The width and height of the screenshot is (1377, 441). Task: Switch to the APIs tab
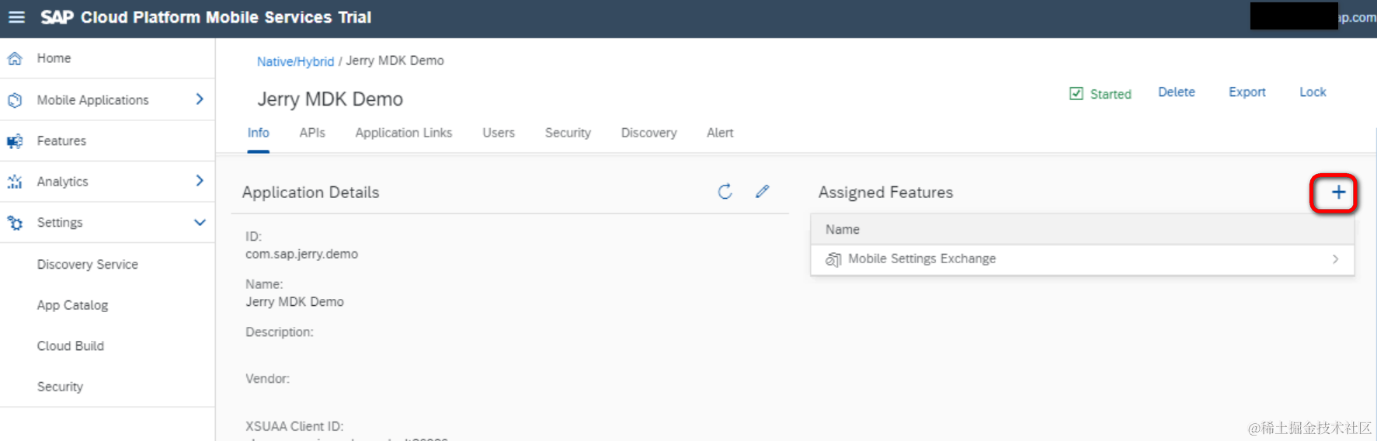pos(312,133)
